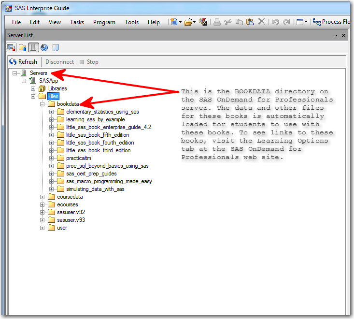Image resolution: width=354 pixels, height=319 pixels.
Task: Click the Disconnect button
Action: (x=59, y=62)
